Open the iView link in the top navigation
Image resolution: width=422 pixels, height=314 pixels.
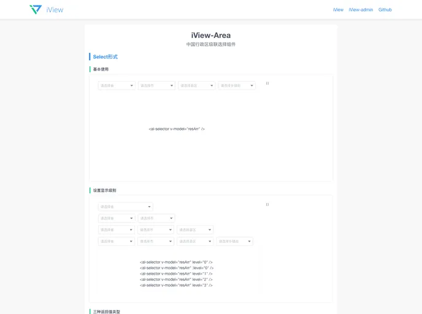coord(338,10)
